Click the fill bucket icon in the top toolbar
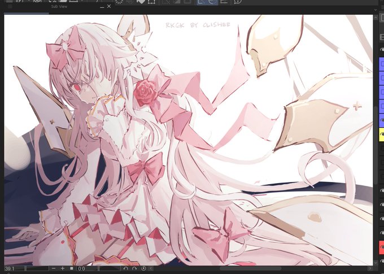 click(141, 2)
